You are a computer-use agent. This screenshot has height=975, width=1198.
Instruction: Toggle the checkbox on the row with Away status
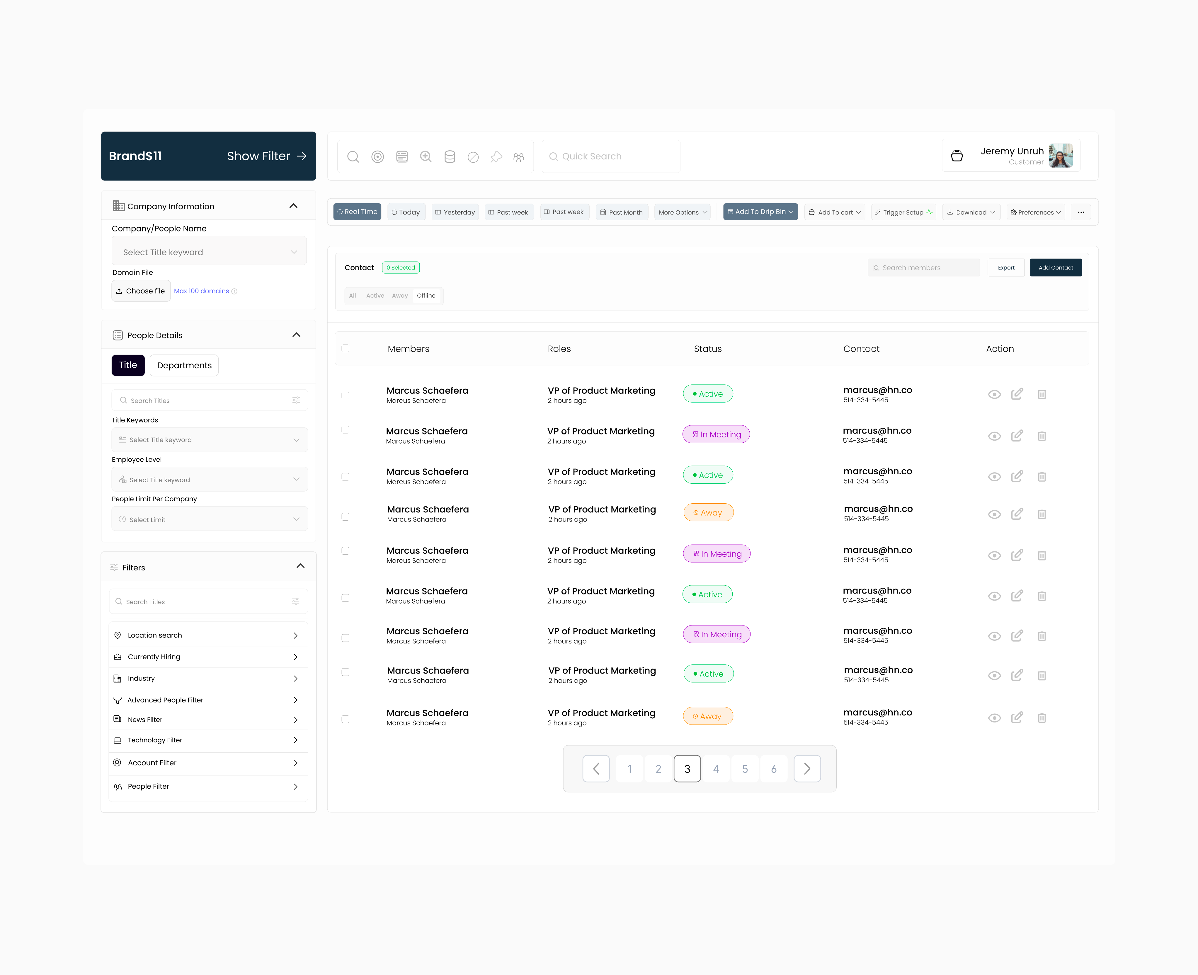pos(346,517)
